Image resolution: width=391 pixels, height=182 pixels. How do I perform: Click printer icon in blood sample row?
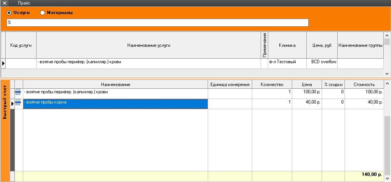pos(18,92)
